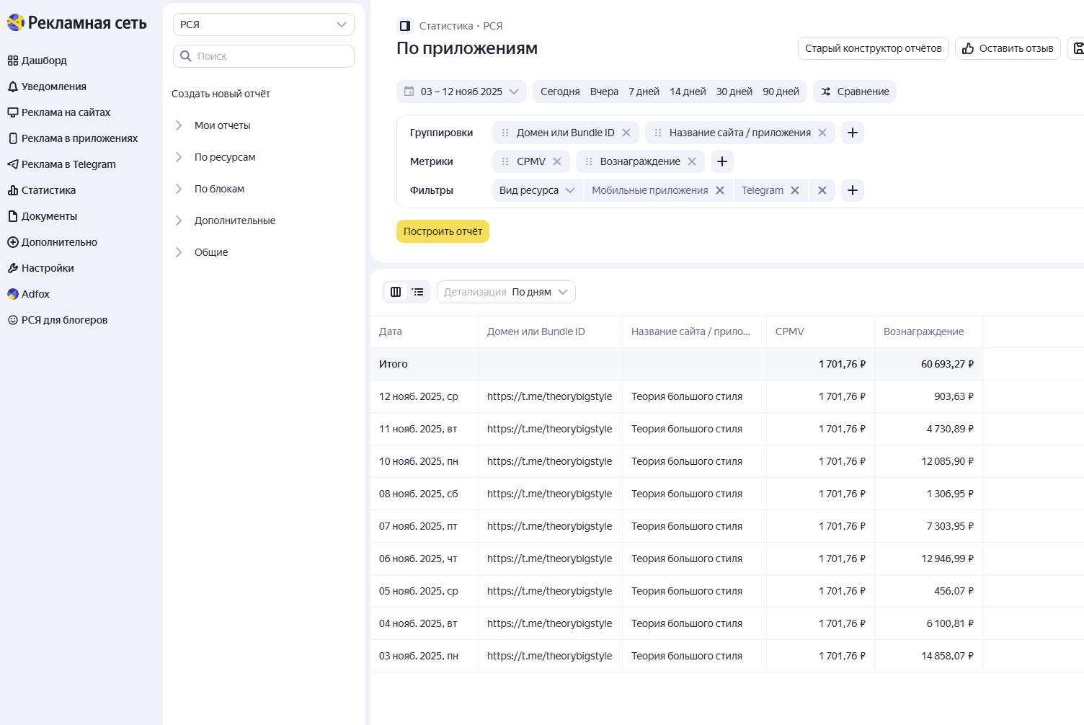Click the sidebar panel toggle icon near Статистика

coord(404,26)
